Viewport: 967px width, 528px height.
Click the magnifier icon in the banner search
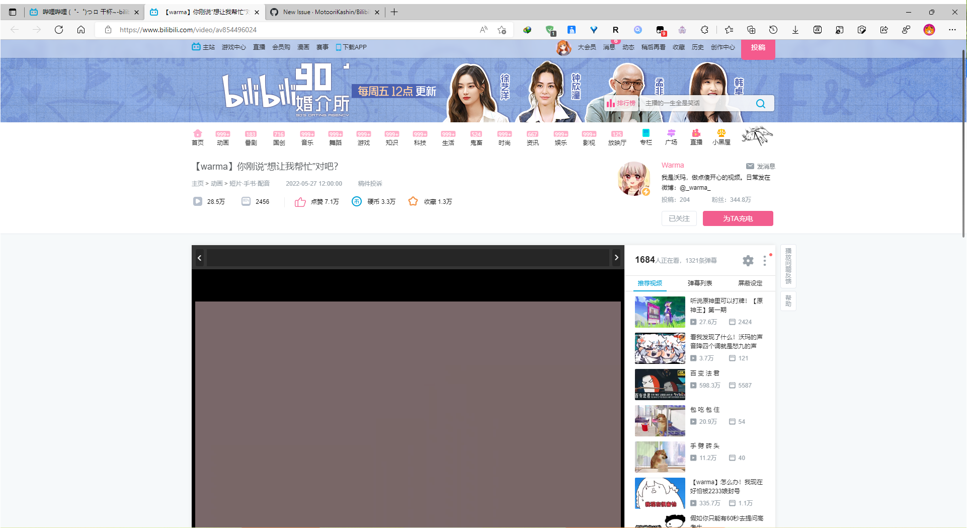tap(760, 103)
